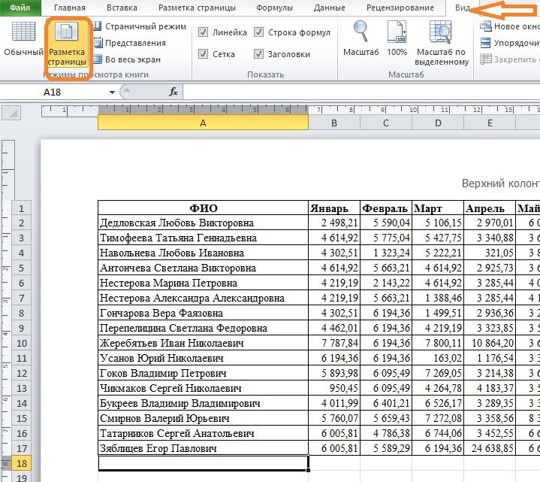Click the fx insert function icon

click(173, 92)
